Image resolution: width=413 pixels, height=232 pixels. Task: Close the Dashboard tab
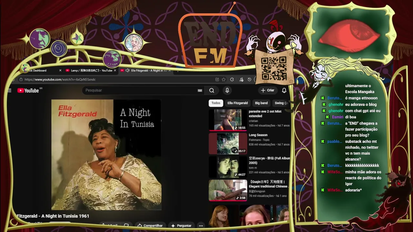click(x=60, y=71)
